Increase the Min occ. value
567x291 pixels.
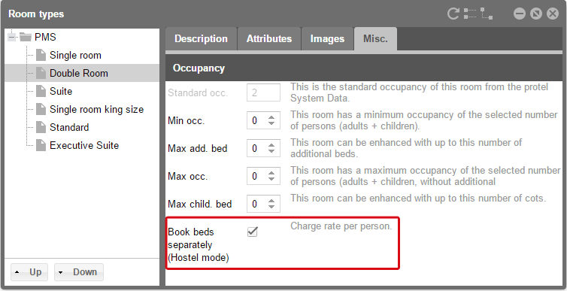[271, 117]
